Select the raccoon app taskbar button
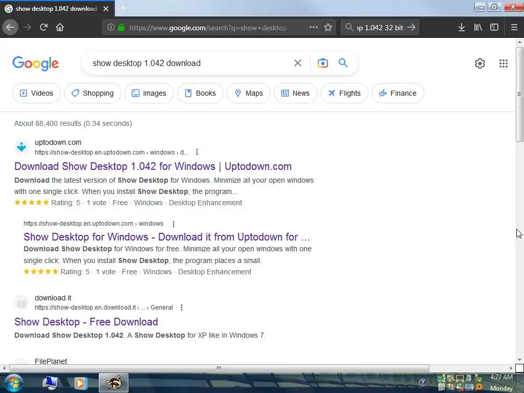 [x=114, y=383]
